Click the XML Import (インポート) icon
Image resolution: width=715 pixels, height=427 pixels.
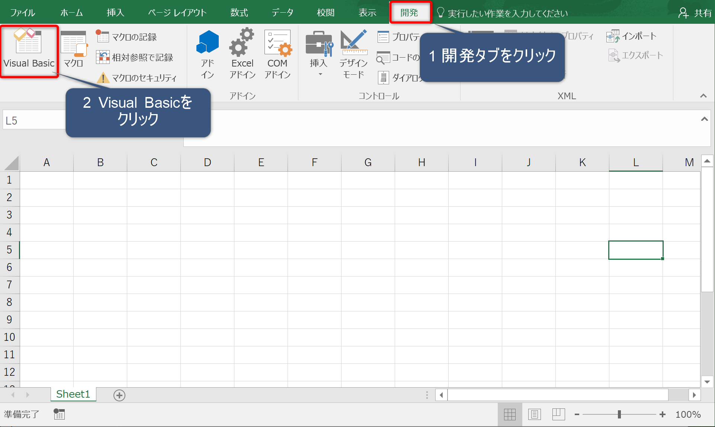click(632, 36)
